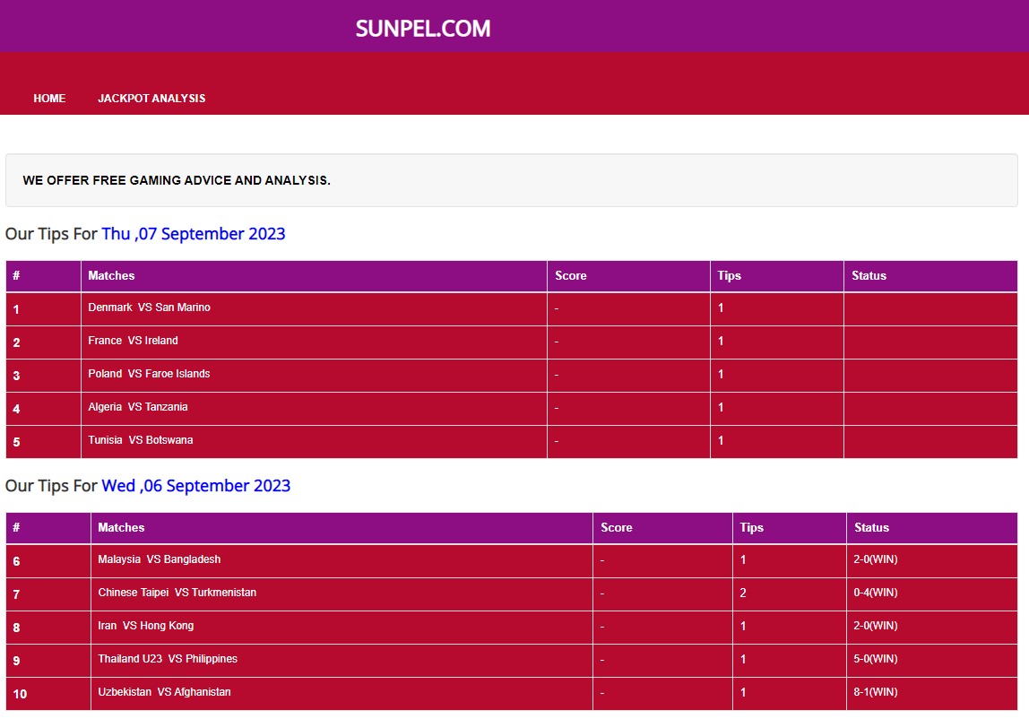Click the Algeria VS Tanzania match

[138, 407]
